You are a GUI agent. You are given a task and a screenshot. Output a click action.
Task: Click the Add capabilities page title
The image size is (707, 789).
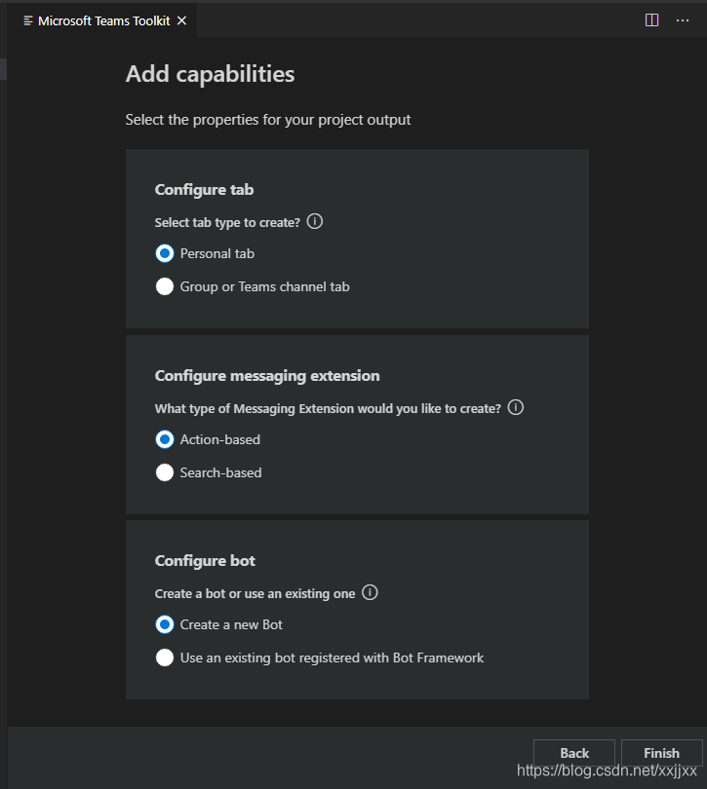[210, 74]
